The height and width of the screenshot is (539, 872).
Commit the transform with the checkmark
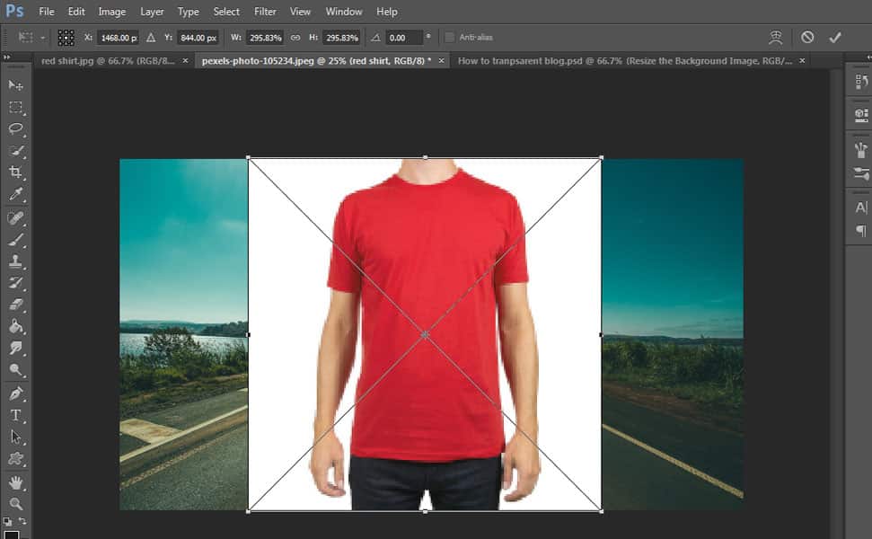pos(835,37)
